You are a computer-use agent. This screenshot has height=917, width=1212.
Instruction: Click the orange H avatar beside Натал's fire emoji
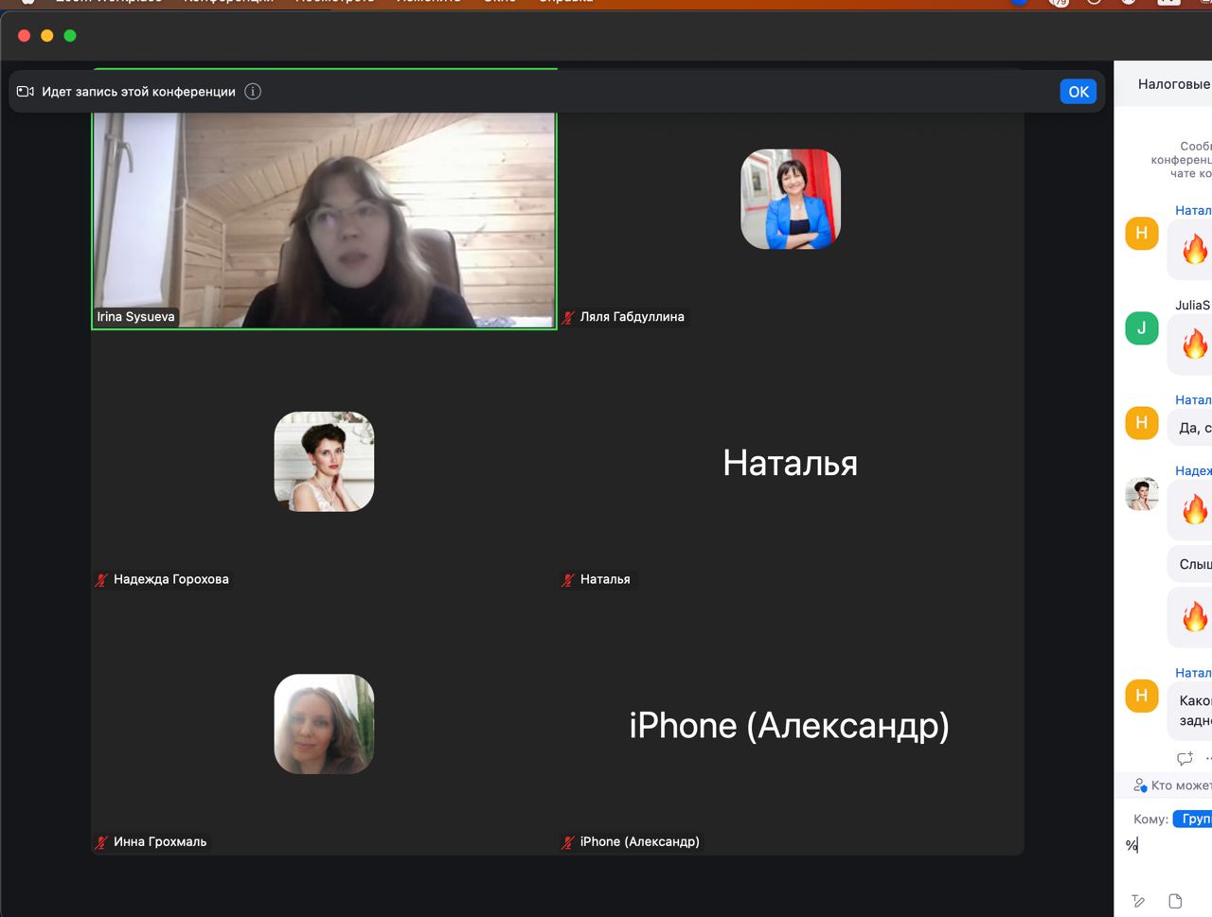[1142, 233]
